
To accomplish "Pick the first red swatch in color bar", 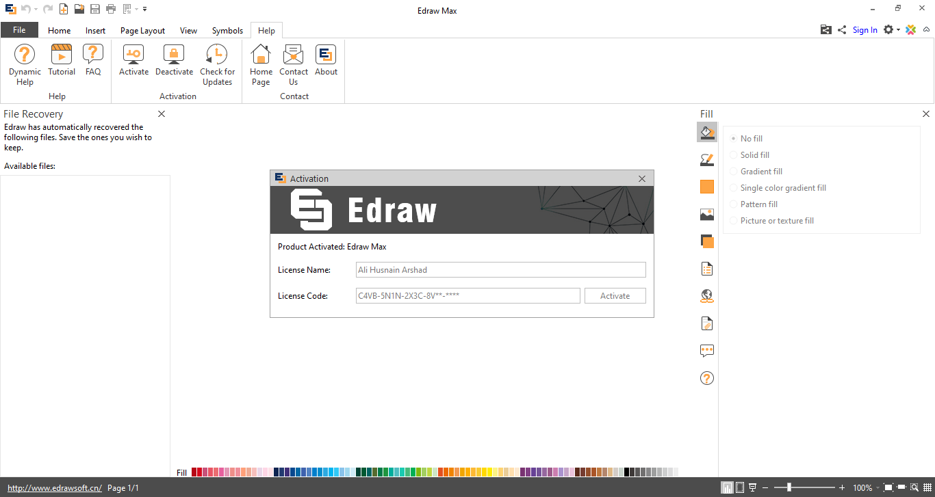I will (x=194, y=472).
